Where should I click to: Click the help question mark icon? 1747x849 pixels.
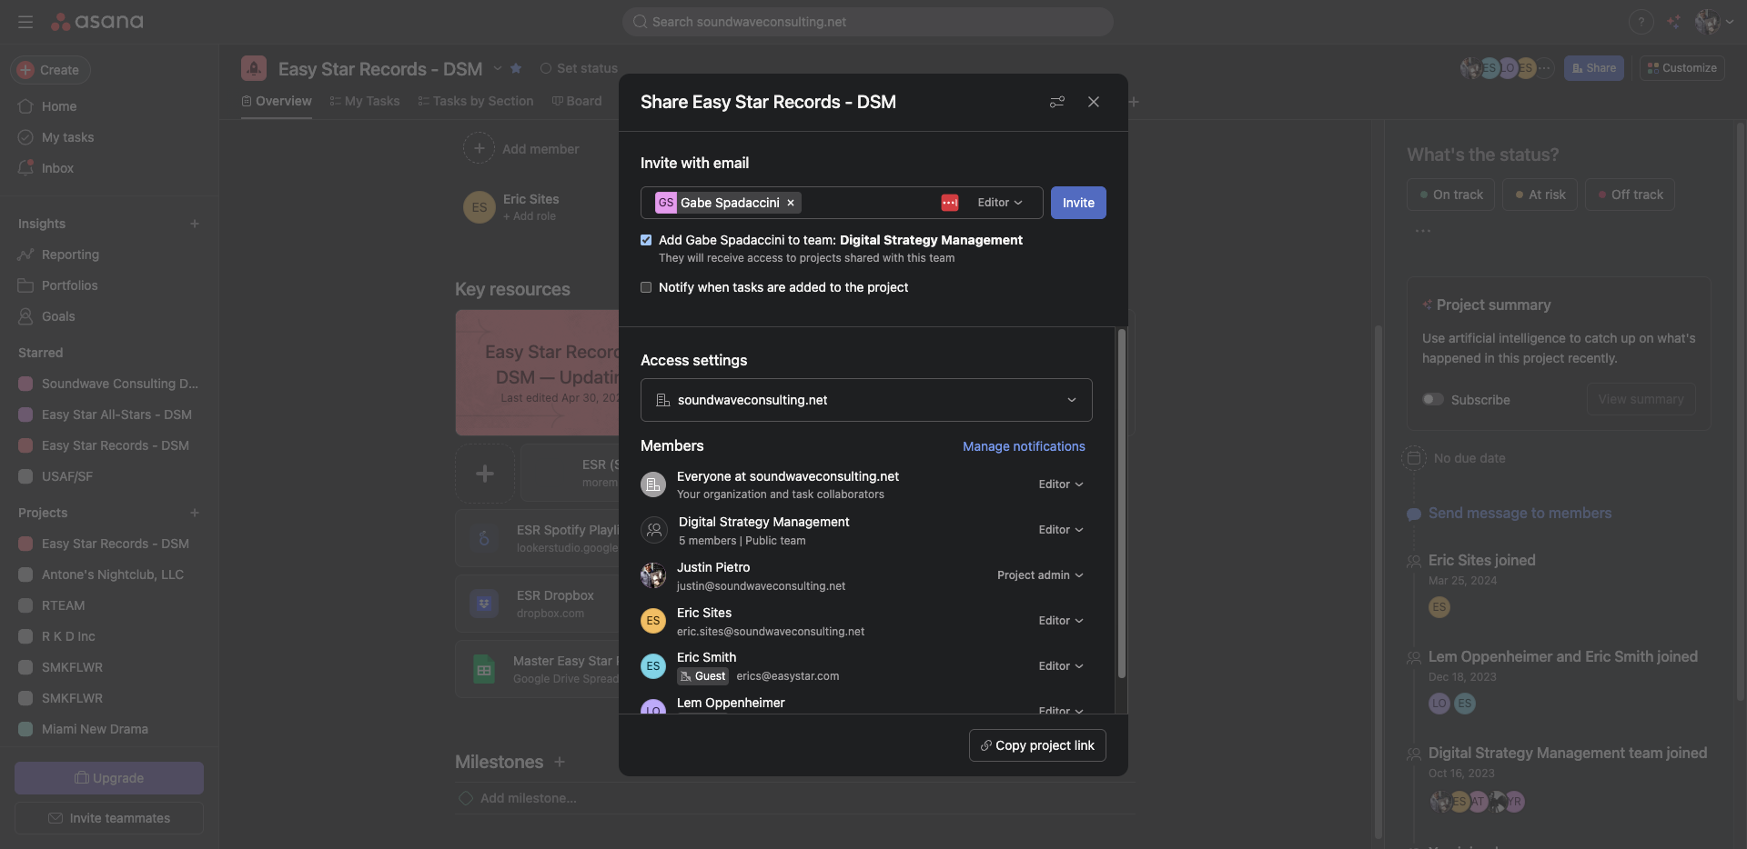coord(1641,22)
